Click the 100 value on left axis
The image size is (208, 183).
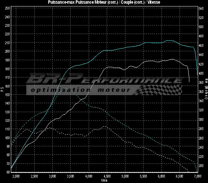pyautogui.click(x=7, y=138)
